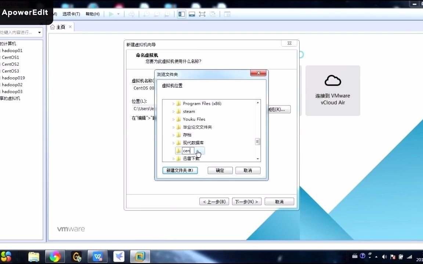Screen dimensions: 423x264
Task: Expand the Program Files (x86) folder
Action: (173, 103)
